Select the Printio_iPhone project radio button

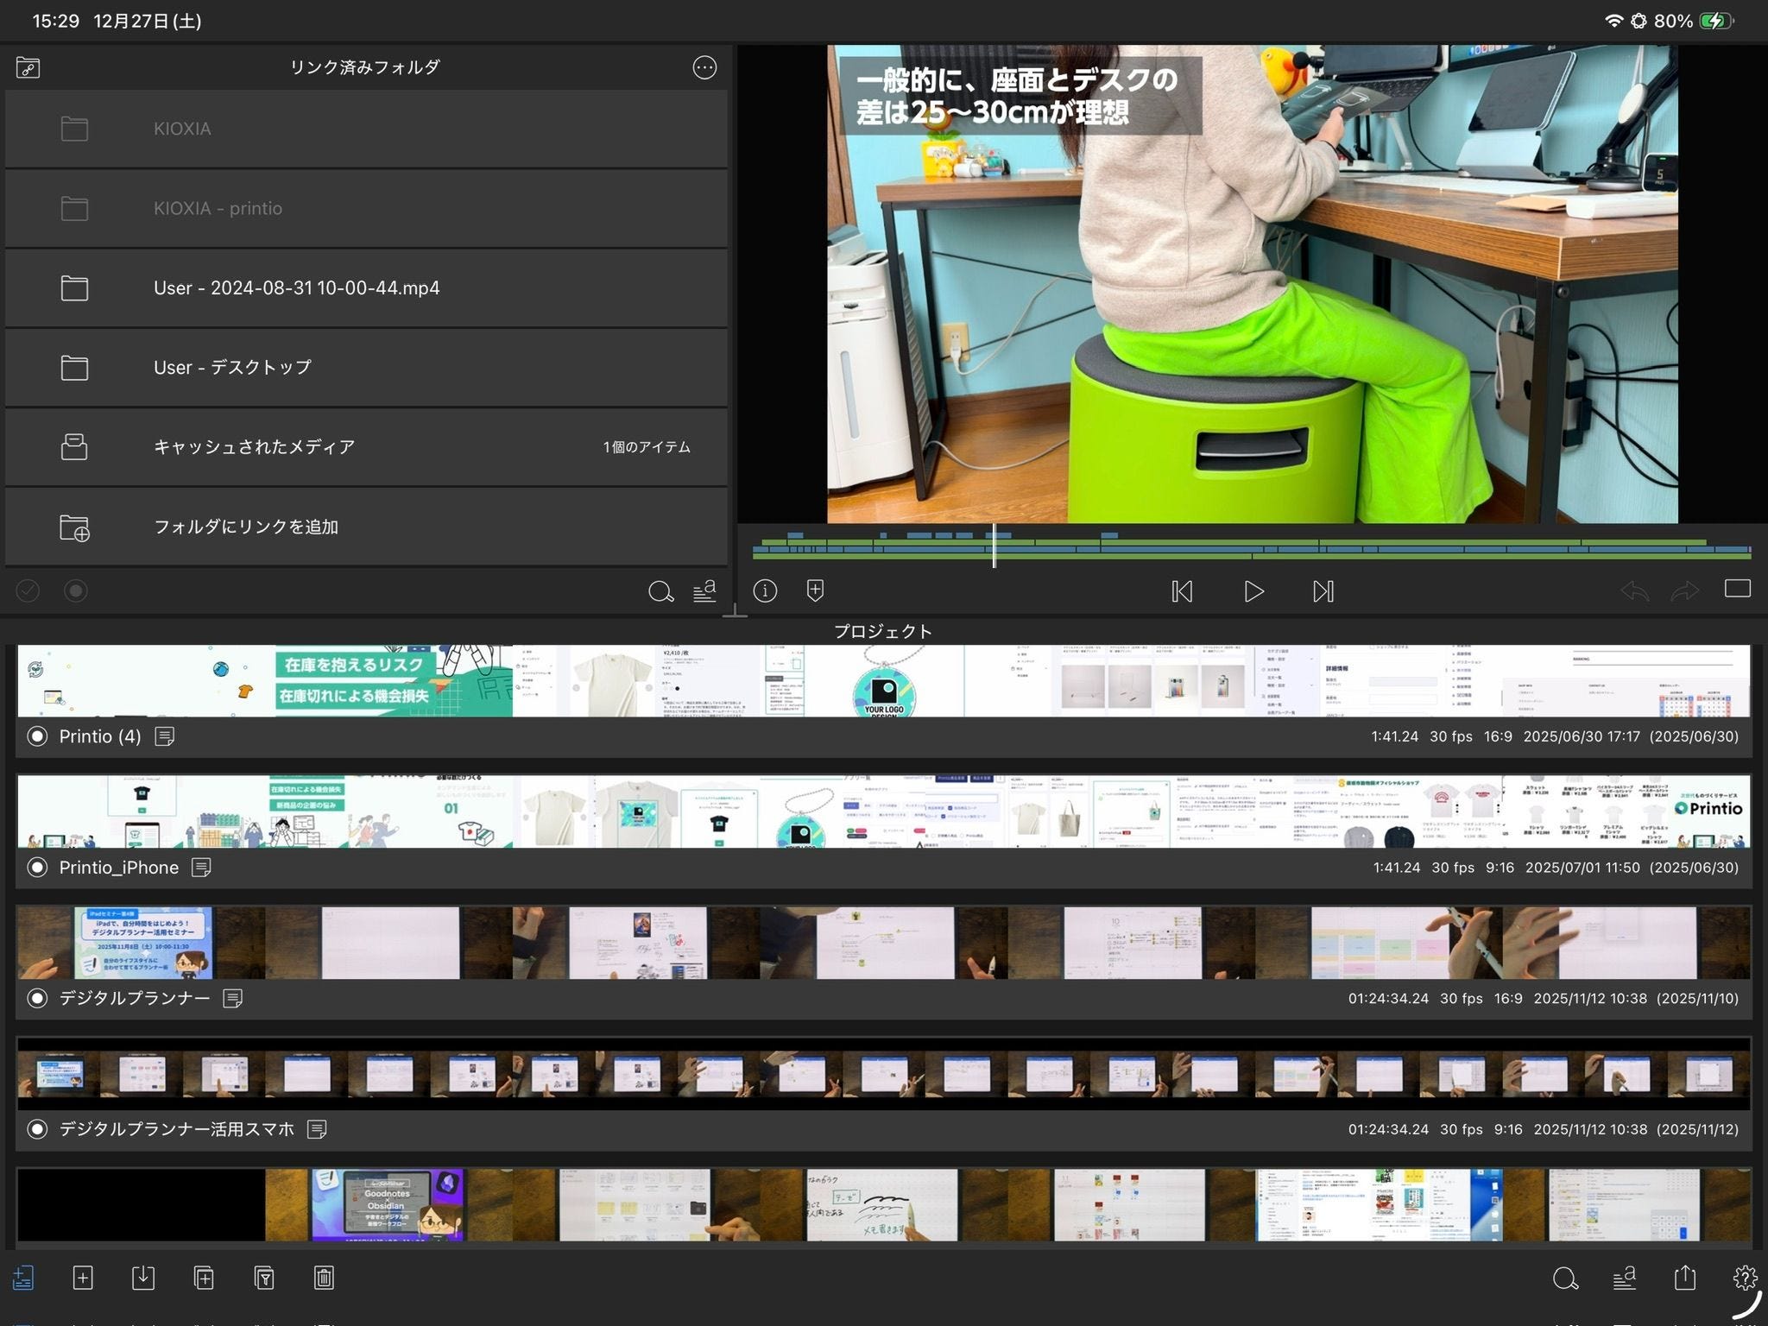[37, 868]
